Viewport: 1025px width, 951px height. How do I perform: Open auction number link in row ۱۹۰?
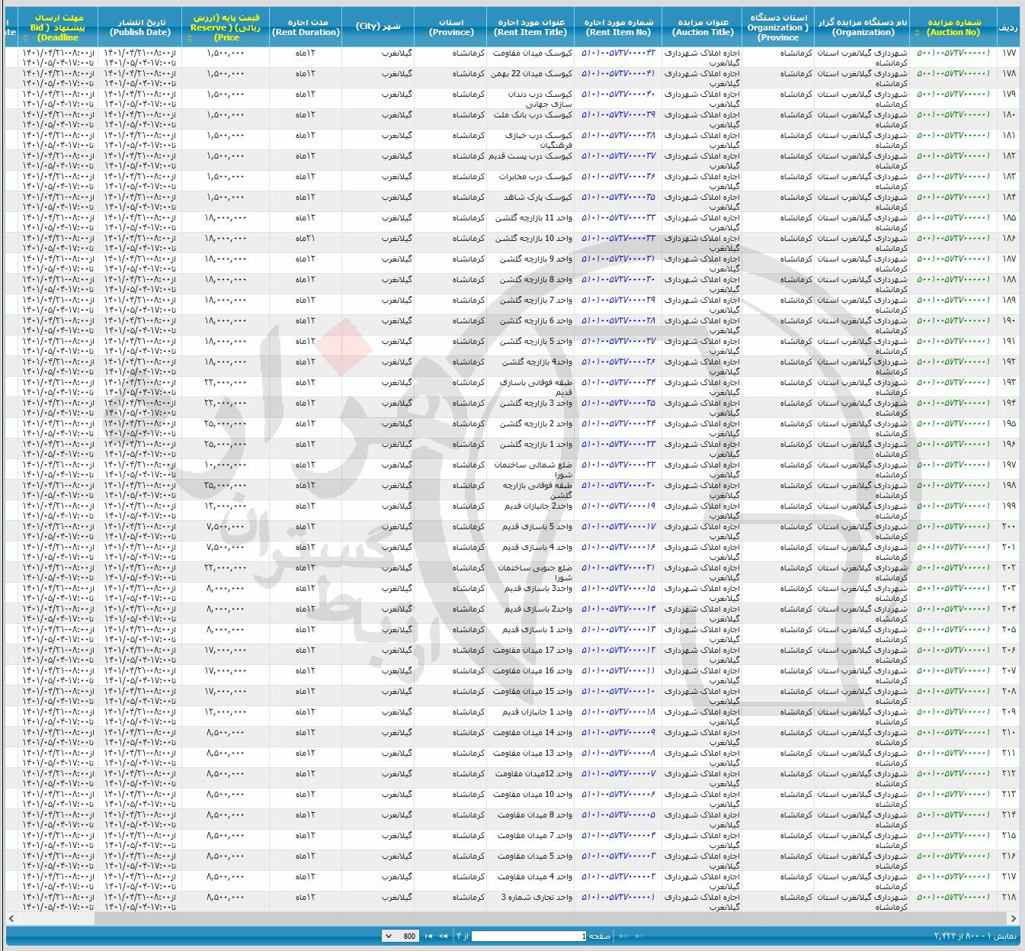[x=953, y=321]
